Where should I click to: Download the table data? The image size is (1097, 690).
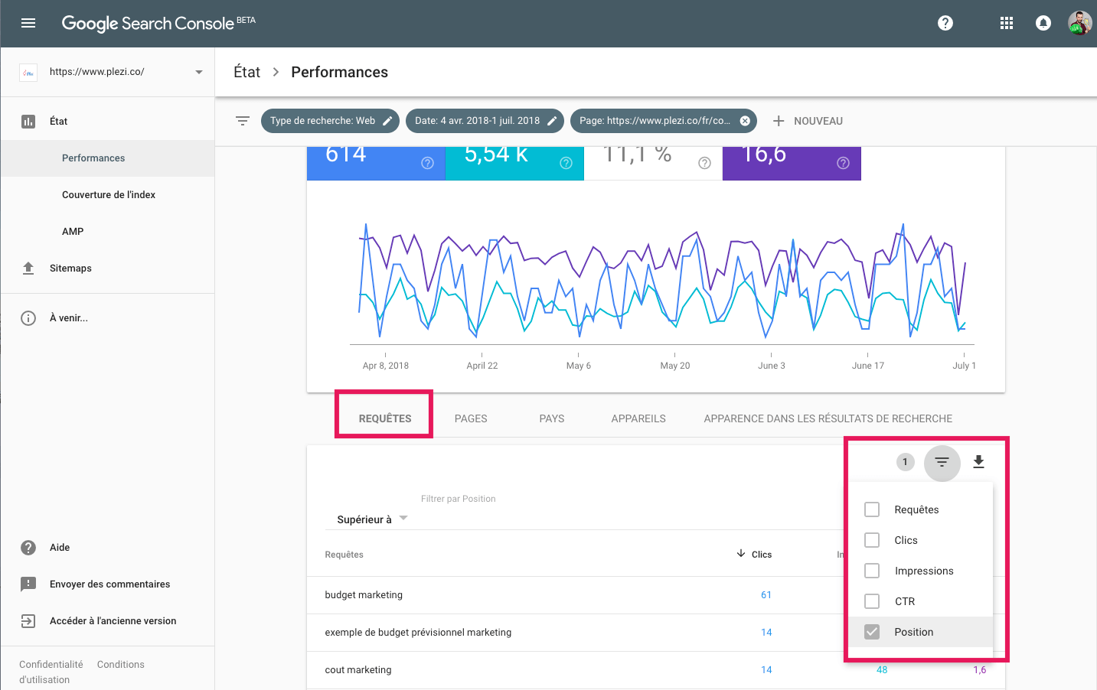click(978, 462)
